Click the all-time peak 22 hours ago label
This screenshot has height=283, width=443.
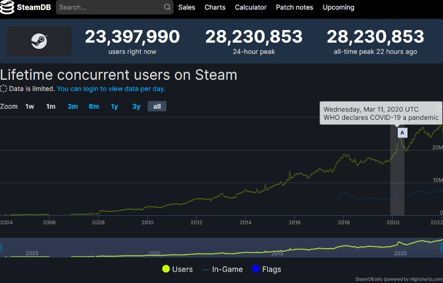(375, 52)
